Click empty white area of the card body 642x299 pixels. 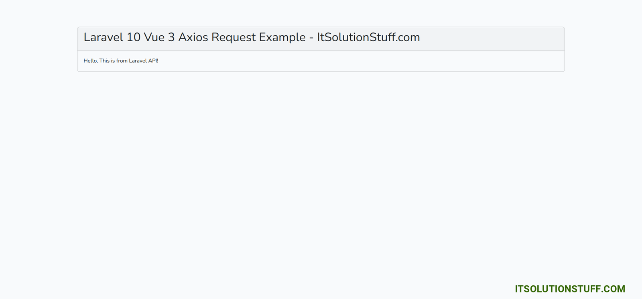[x=361, y=61]
